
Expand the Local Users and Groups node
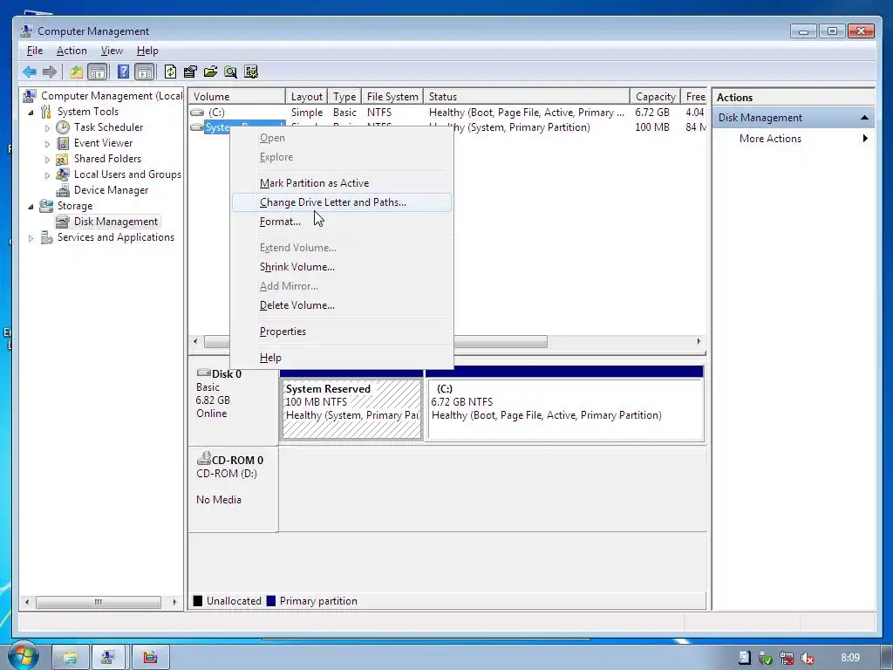tap(47, 174)
